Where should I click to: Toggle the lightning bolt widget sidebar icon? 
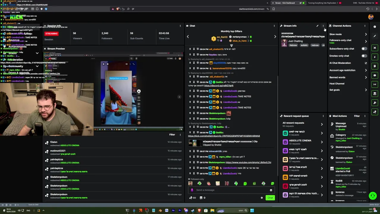(x=375, y=57)
